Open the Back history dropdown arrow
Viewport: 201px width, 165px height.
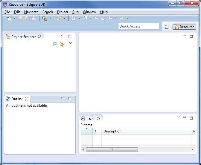tap(116, 18)
